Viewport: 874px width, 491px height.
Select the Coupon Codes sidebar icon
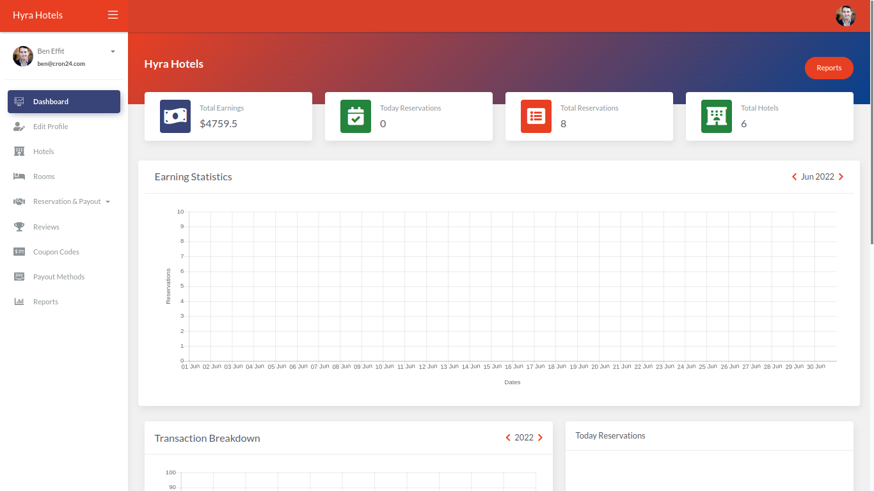tap(19, 251)
